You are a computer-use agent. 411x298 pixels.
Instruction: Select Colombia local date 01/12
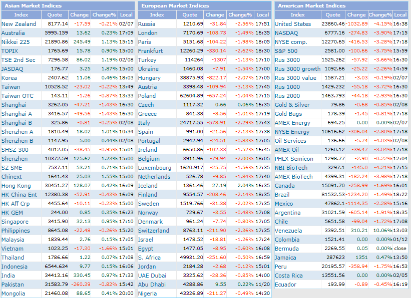(400, 240)
